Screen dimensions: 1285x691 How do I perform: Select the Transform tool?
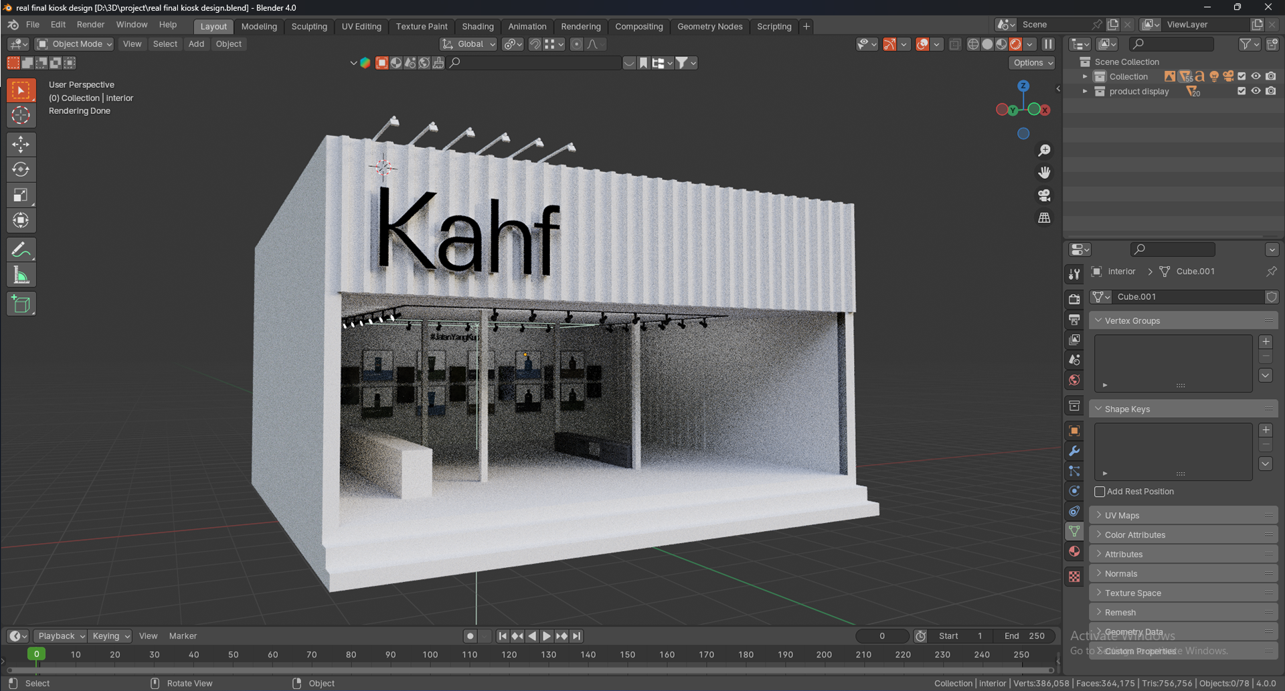[x=21, y=220]
